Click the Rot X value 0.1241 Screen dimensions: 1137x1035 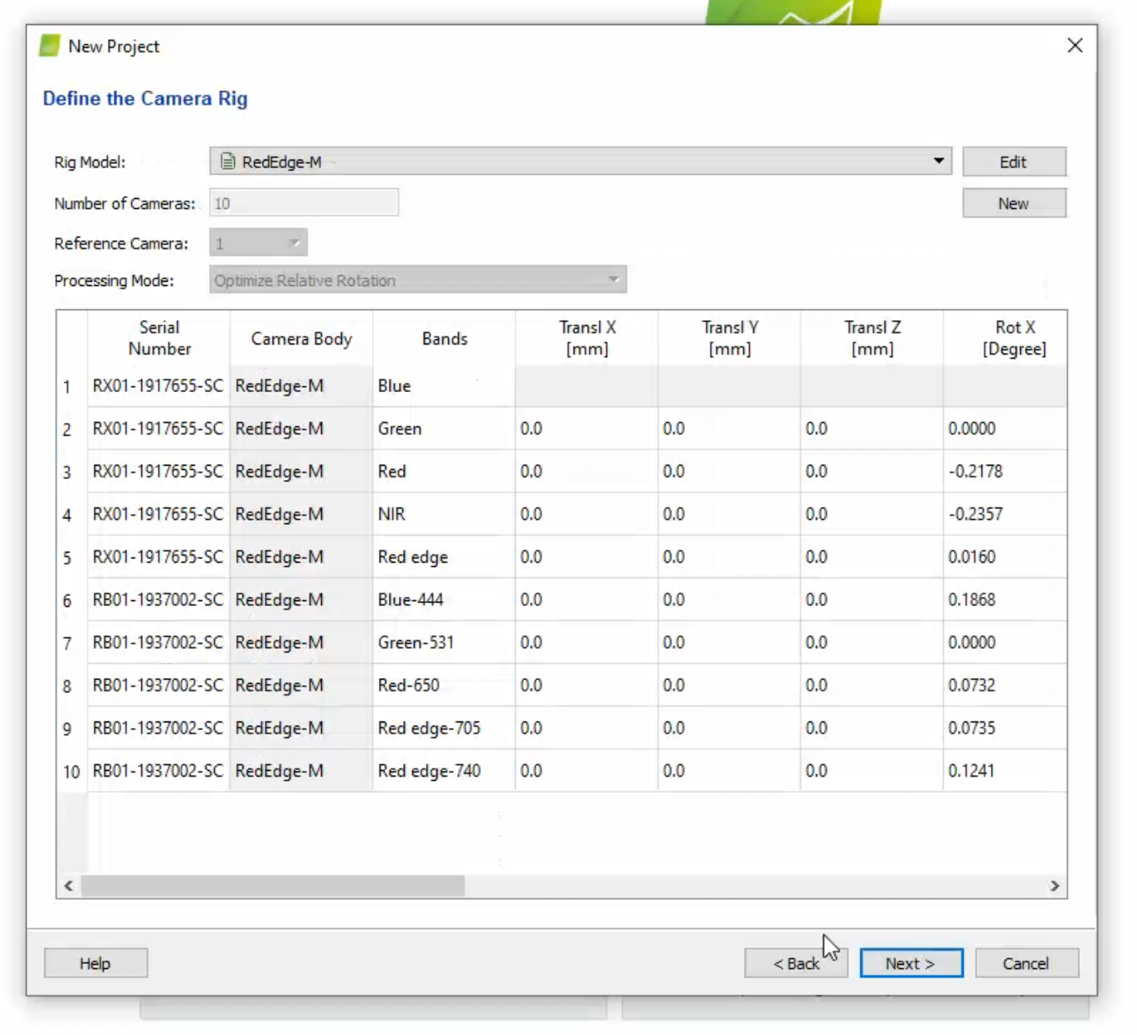[x=1006, y=770]
